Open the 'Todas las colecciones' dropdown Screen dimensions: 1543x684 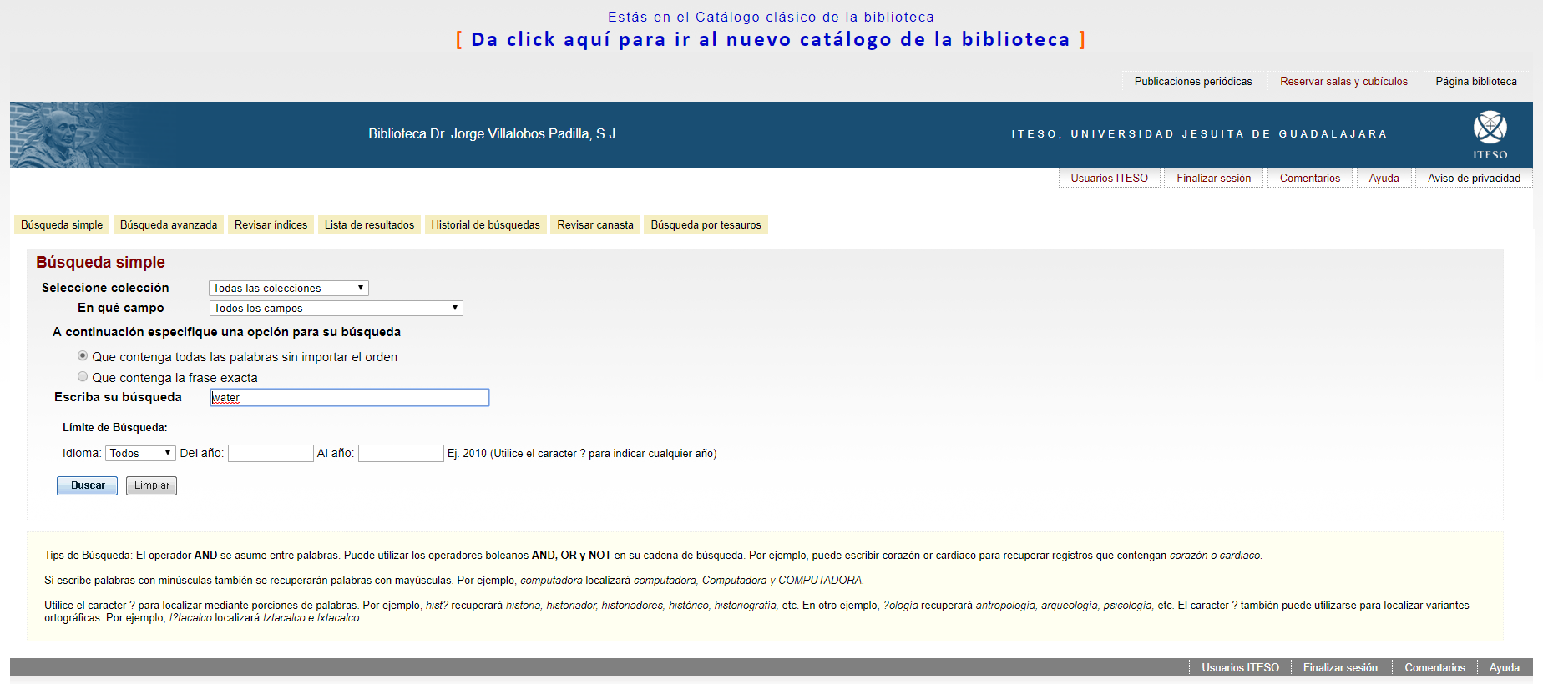[x=288, y=288]
